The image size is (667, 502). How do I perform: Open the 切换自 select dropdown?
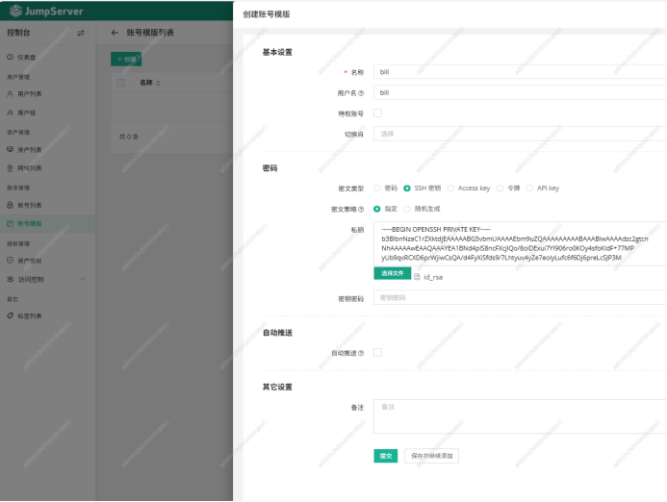(518, 134)
